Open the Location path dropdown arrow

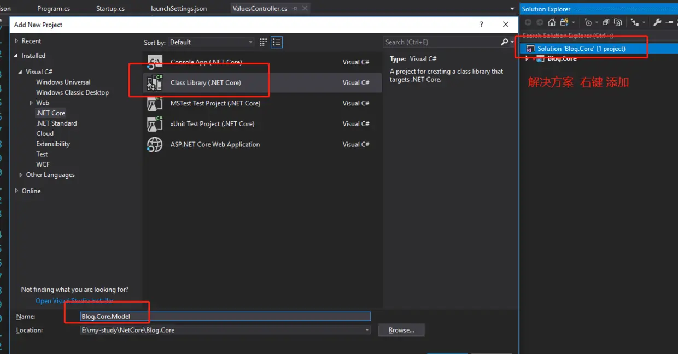pyautogui.click(x=367, y=330)
